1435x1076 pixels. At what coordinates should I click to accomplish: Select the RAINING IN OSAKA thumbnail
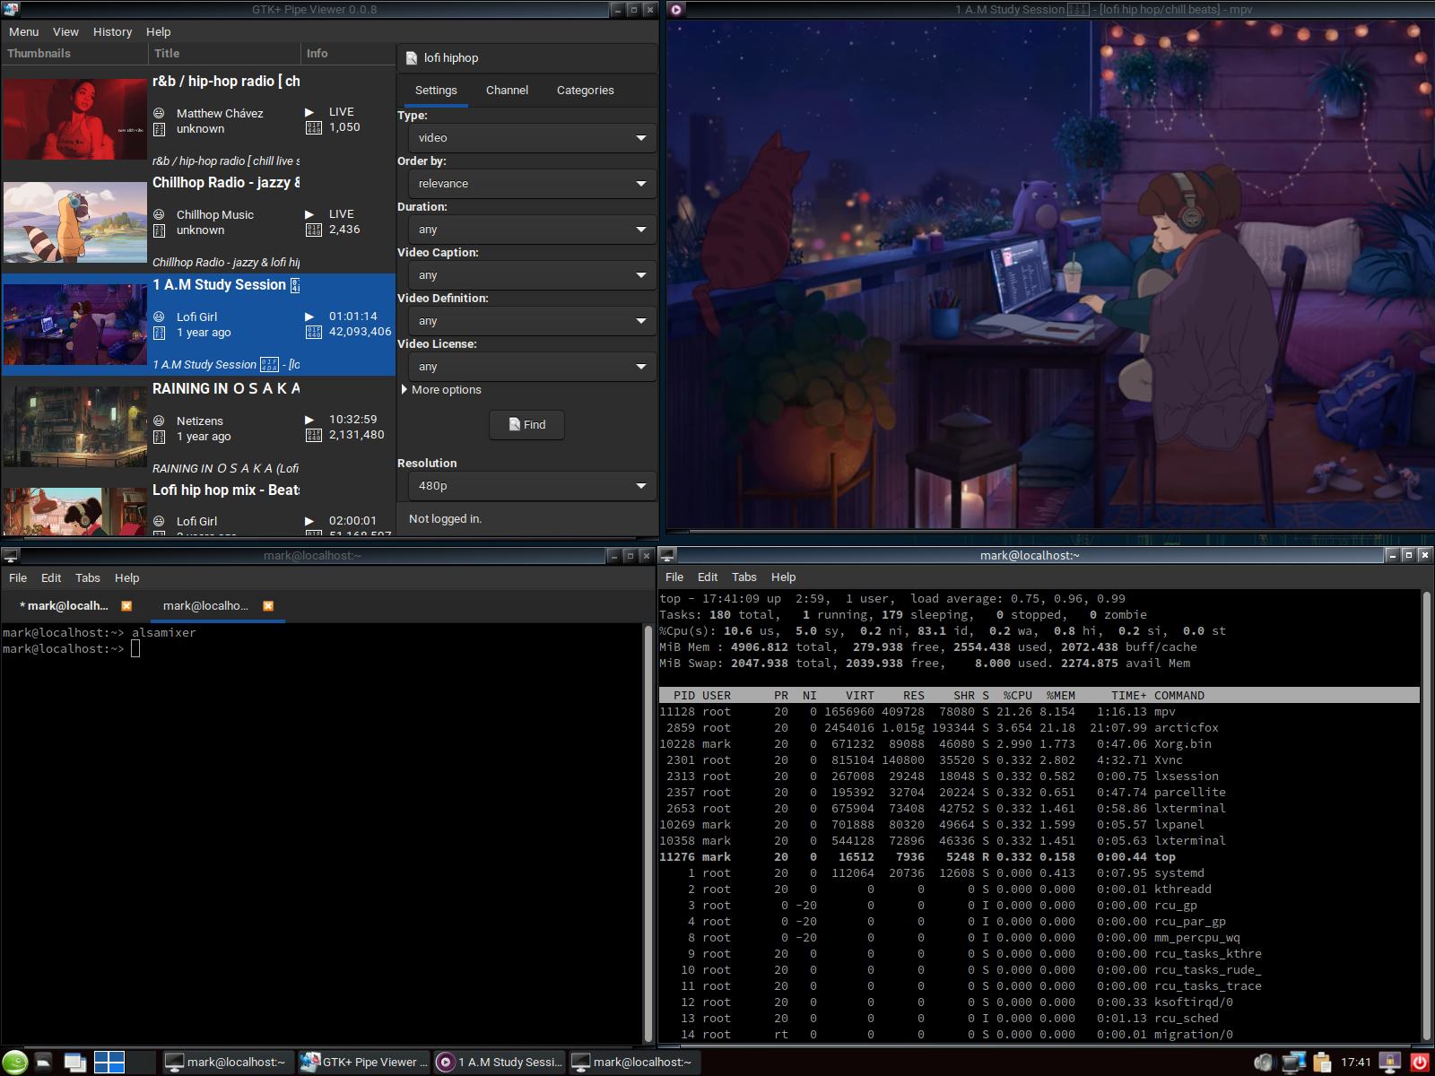[74, 427]
